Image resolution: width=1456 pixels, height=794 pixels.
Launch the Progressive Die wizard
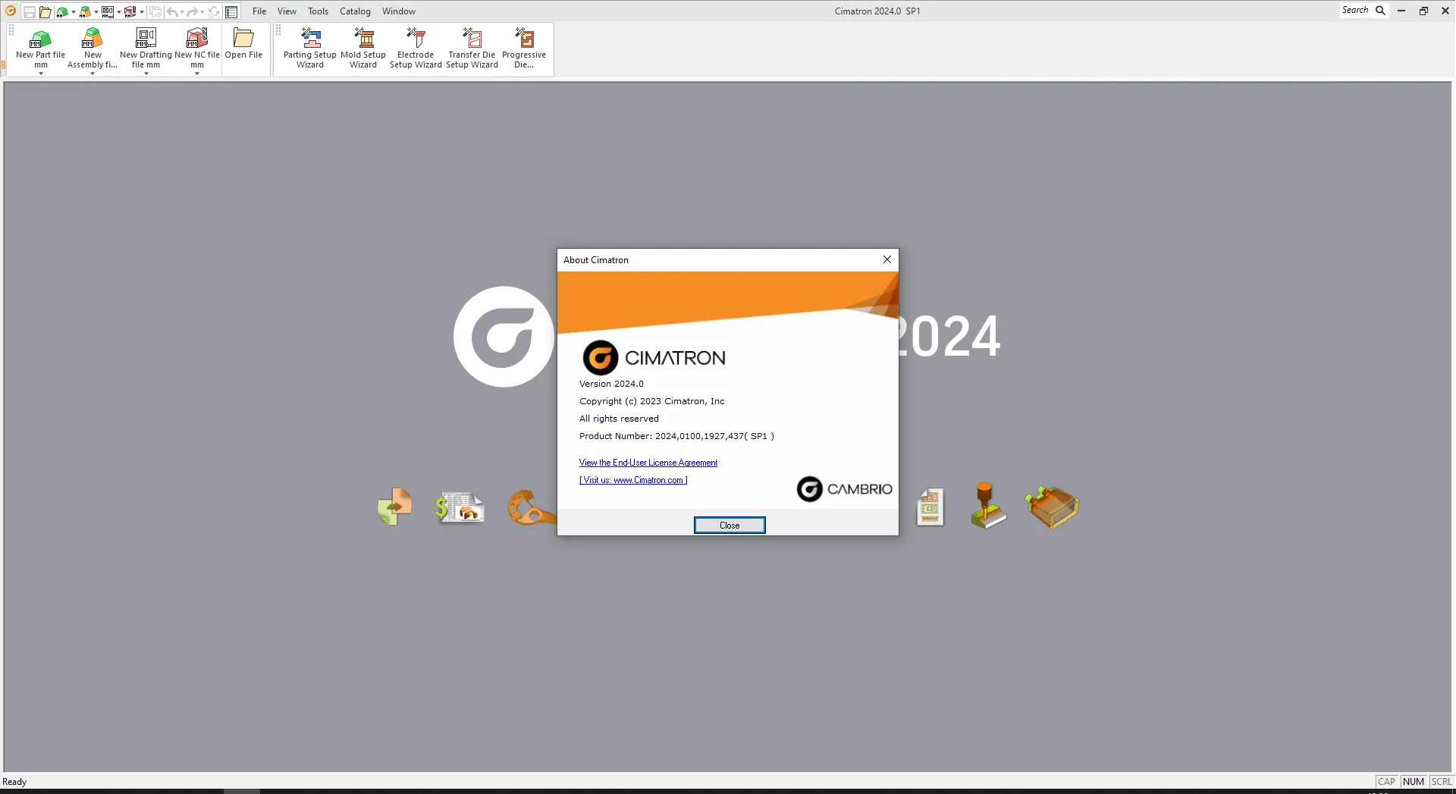tap(524, 48)
